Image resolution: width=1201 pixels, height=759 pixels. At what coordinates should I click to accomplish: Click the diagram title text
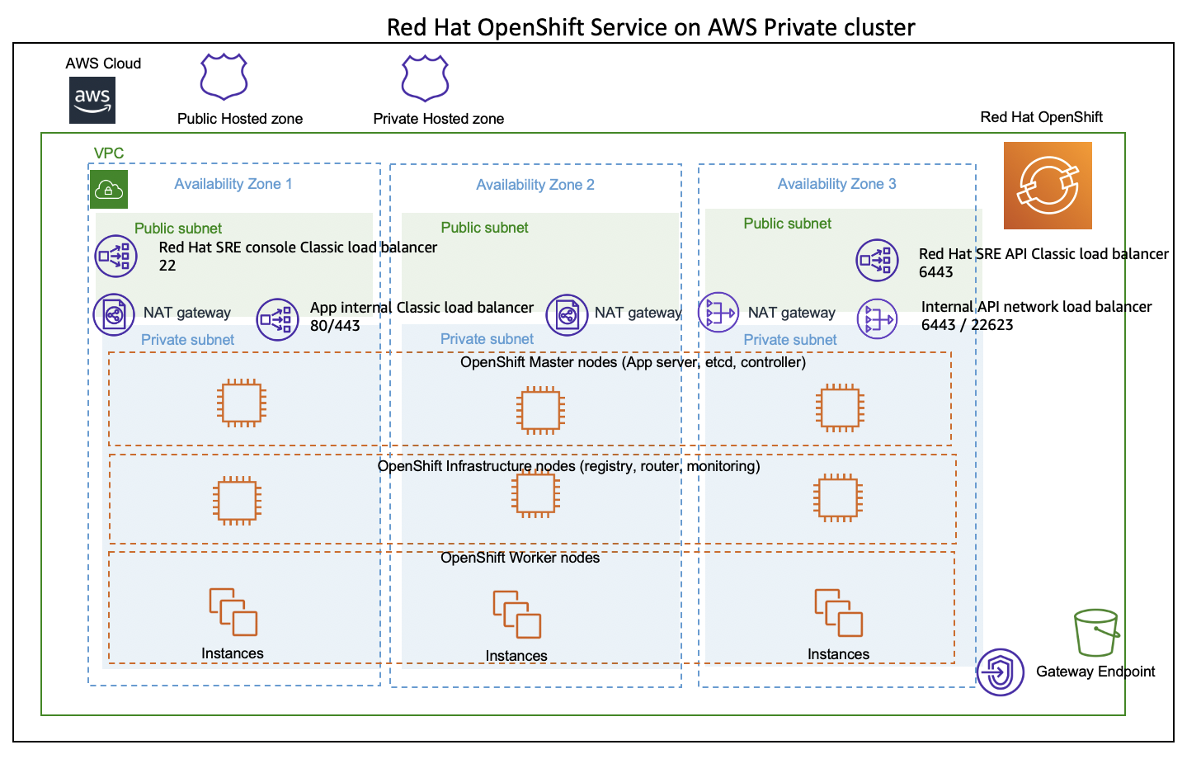pos(651,27)
